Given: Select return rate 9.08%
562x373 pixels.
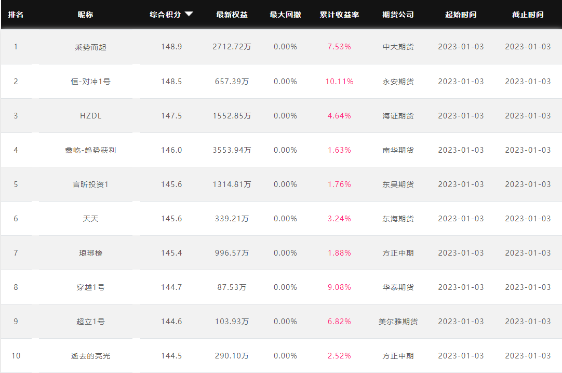Looking at the screenshot, I should [x=339, y=287].
